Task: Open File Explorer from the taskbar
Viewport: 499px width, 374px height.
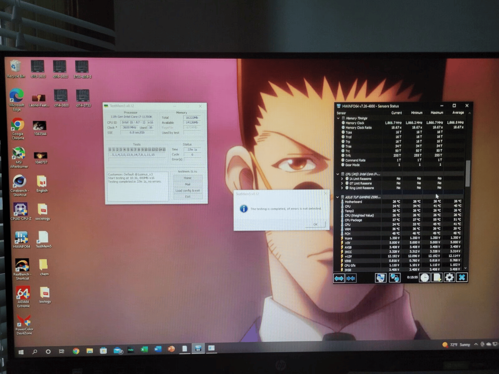Action: coord(90,351)
